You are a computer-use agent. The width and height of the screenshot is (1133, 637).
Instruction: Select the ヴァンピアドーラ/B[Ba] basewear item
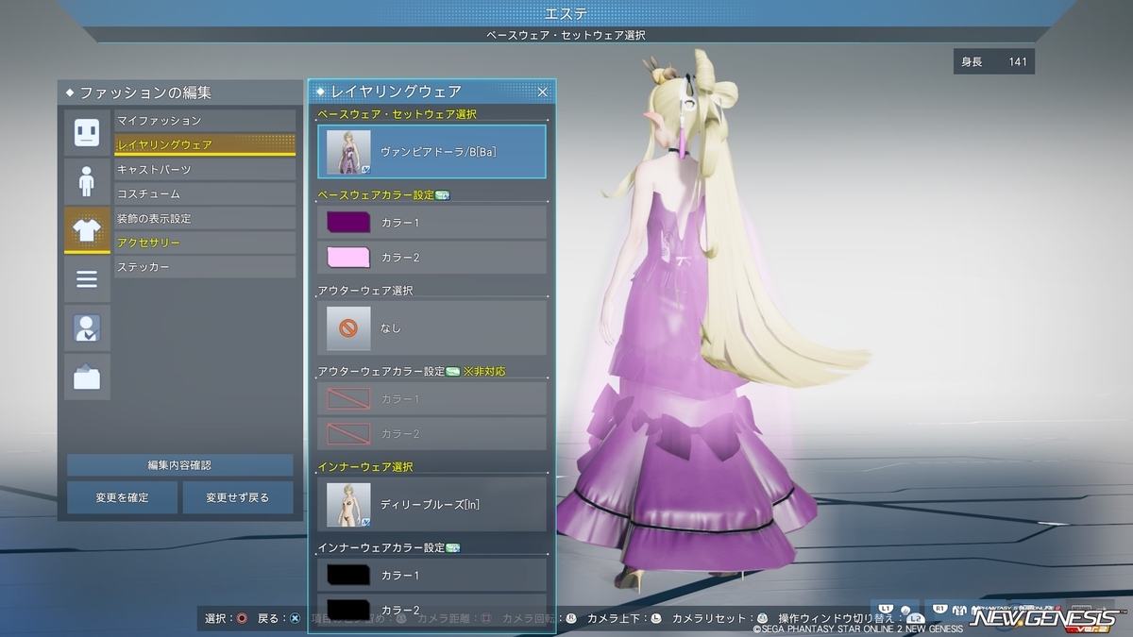coord(431,152)
